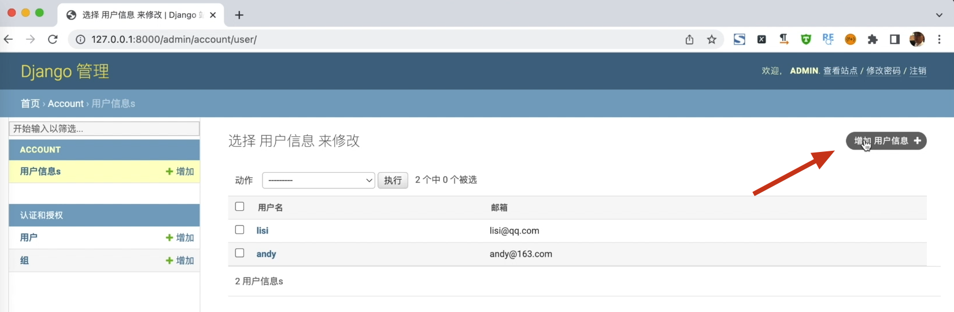
Task: Open the paragraph mark extension icon
Action: point(783,39)
